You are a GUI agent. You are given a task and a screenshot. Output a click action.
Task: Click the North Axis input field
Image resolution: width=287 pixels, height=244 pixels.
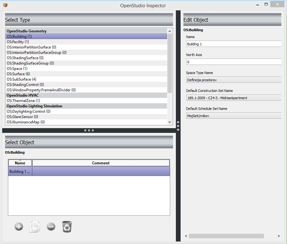click(x=234, y=62)
